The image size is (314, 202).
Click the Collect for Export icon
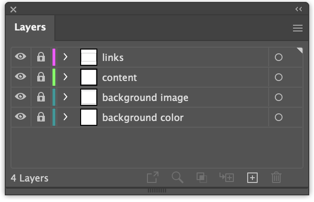pyautogui.click(x=152, y=178)
